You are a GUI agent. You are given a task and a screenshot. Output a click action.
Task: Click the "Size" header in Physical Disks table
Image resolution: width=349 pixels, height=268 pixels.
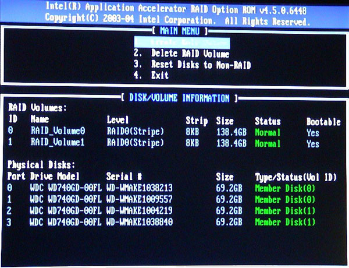click(225, 177)
